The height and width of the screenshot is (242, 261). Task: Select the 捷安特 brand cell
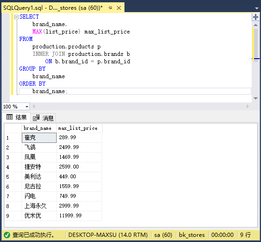[x=39, y=167]
